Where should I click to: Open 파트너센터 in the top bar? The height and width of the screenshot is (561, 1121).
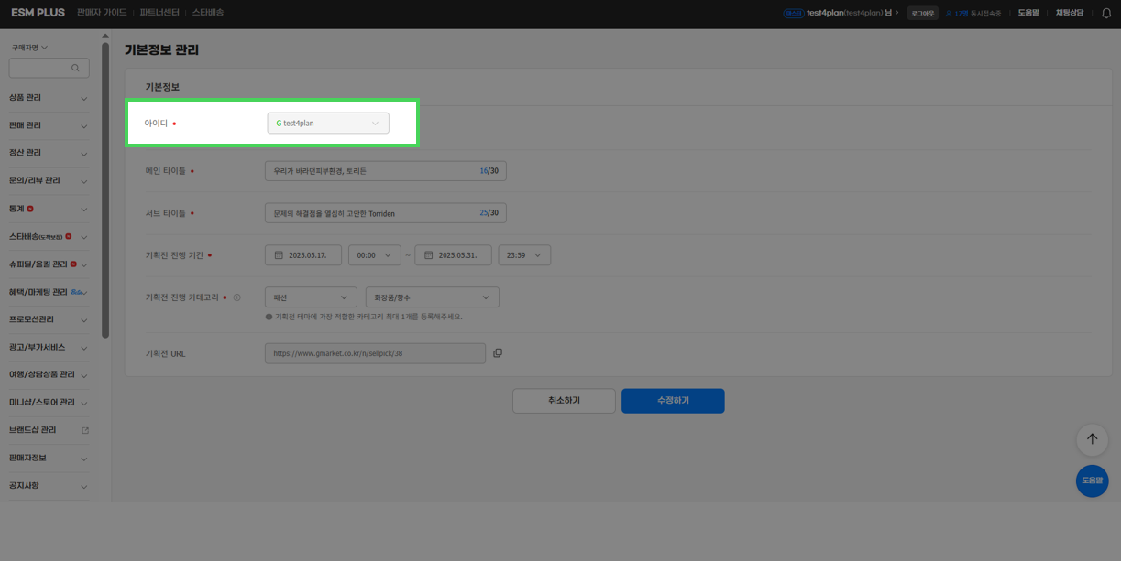(x=159, y=13)
